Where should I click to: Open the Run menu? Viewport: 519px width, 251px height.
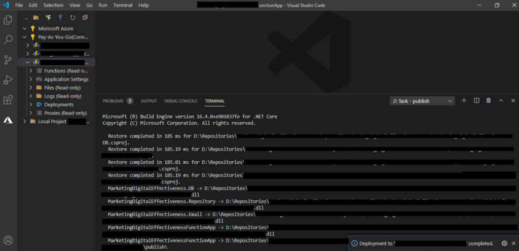click(103, 5)
